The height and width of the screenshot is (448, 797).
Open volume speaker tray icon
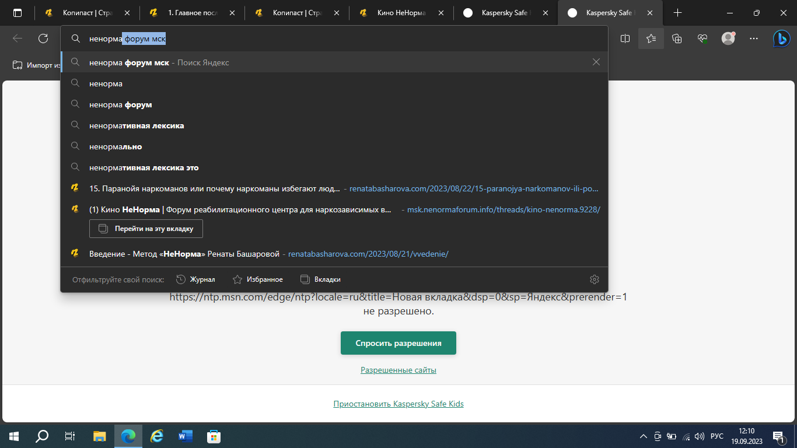coord(700,436)
